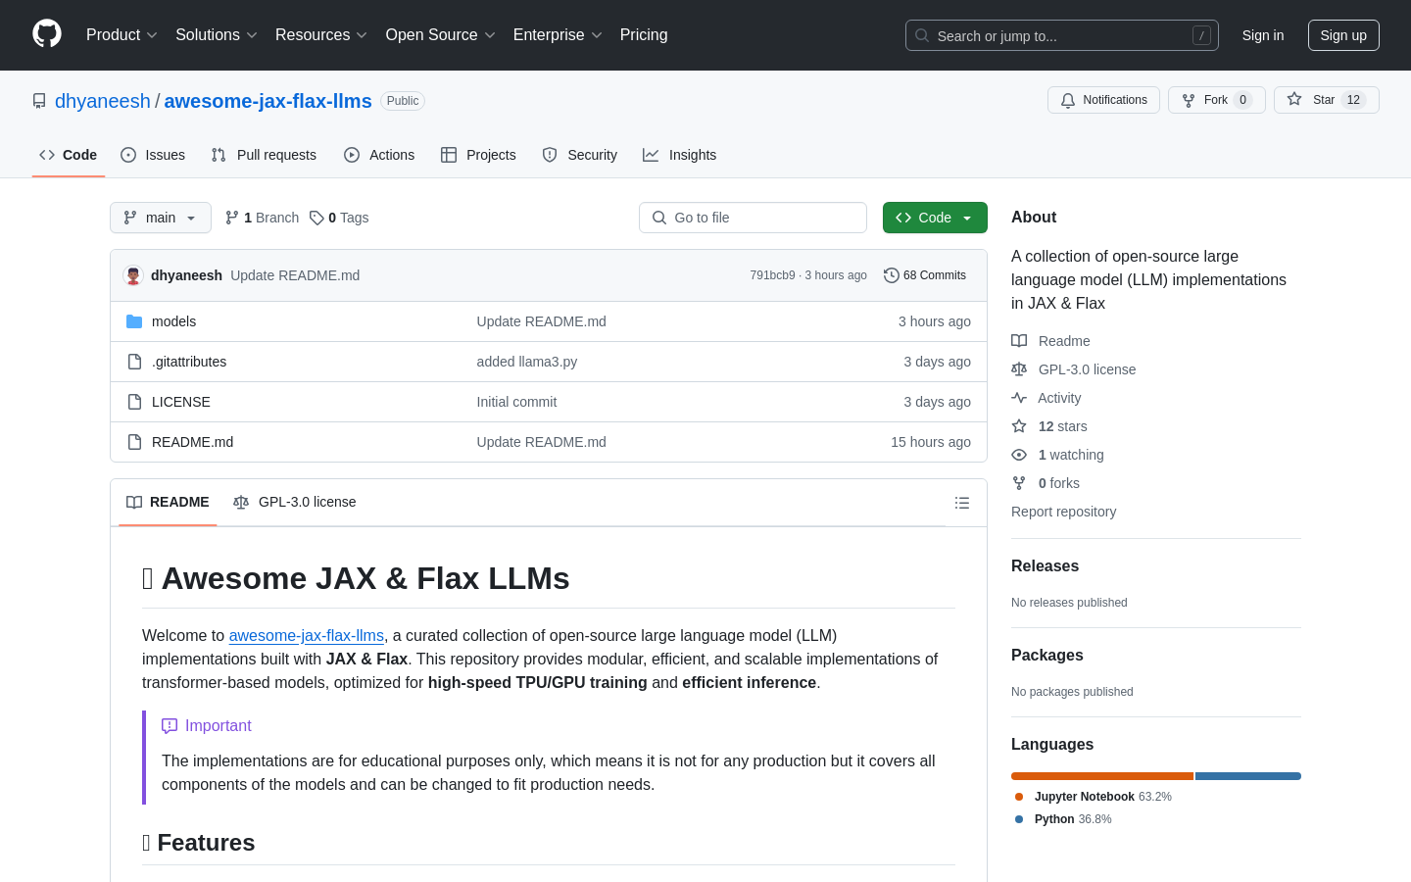Open the README outline list icon
Screen dimensions: 1411x882
pyautogui.click(x=962, y=503)
